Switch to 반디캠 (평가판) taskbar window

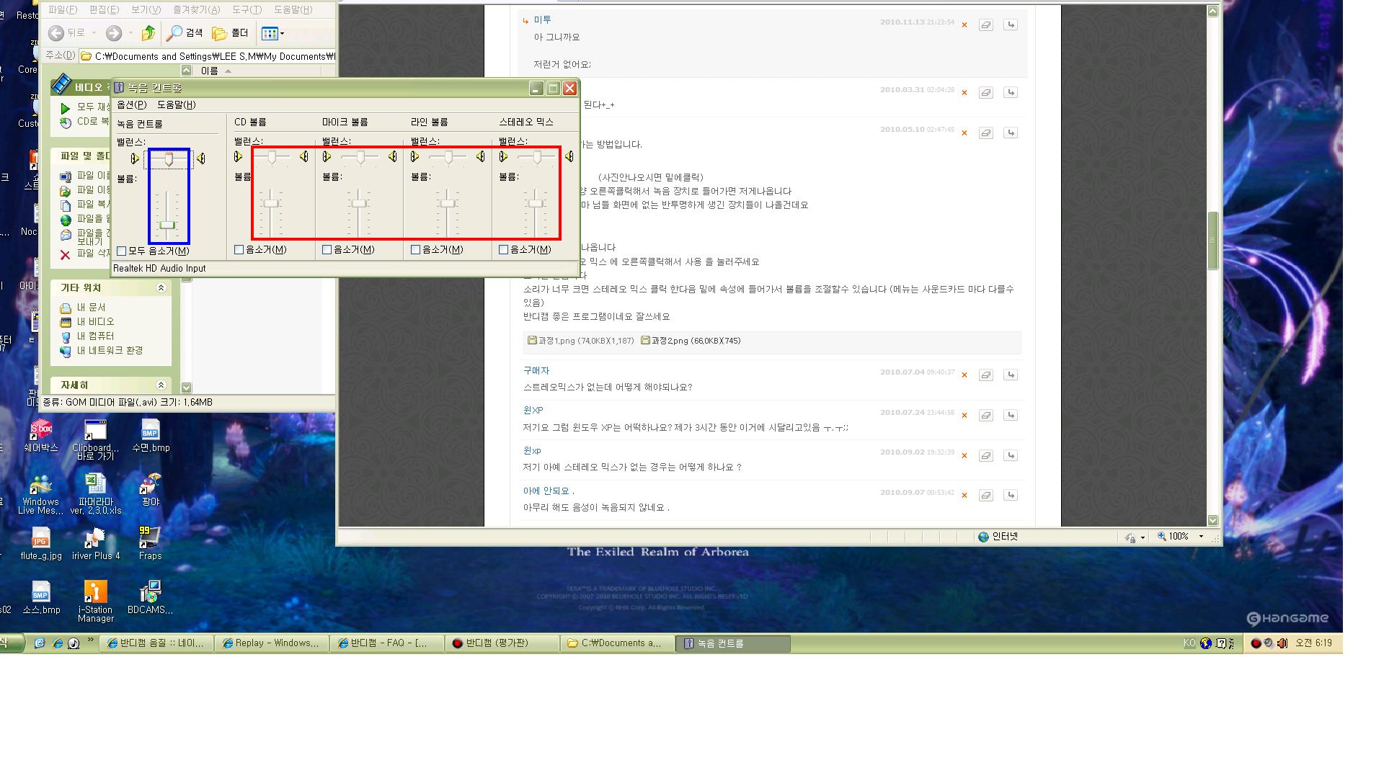coord(502,643)
